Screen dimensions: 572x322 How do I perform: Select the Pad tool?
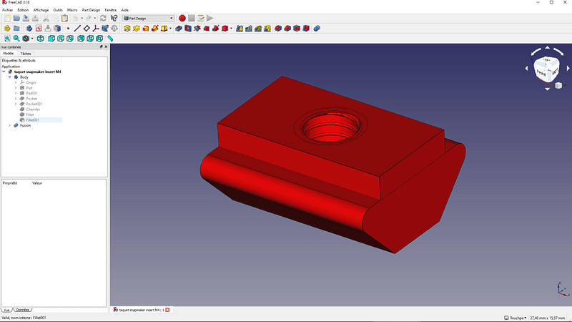pos(127,29)
